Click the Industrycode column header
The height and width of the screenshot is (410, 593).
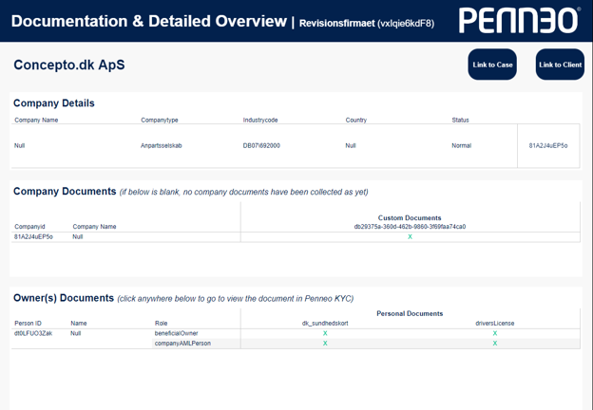click(260, 120)
